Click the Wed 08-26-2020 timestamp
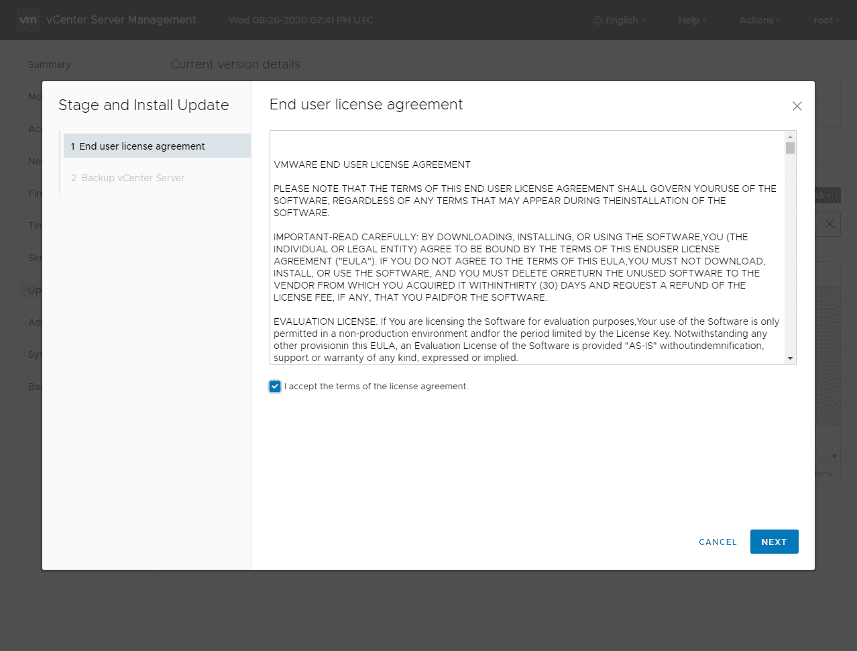Viewport: 857px width, 651px height. (x=300, y=20)
